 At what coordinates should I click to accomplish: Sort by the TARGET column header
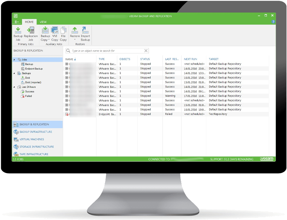point(213,59)
